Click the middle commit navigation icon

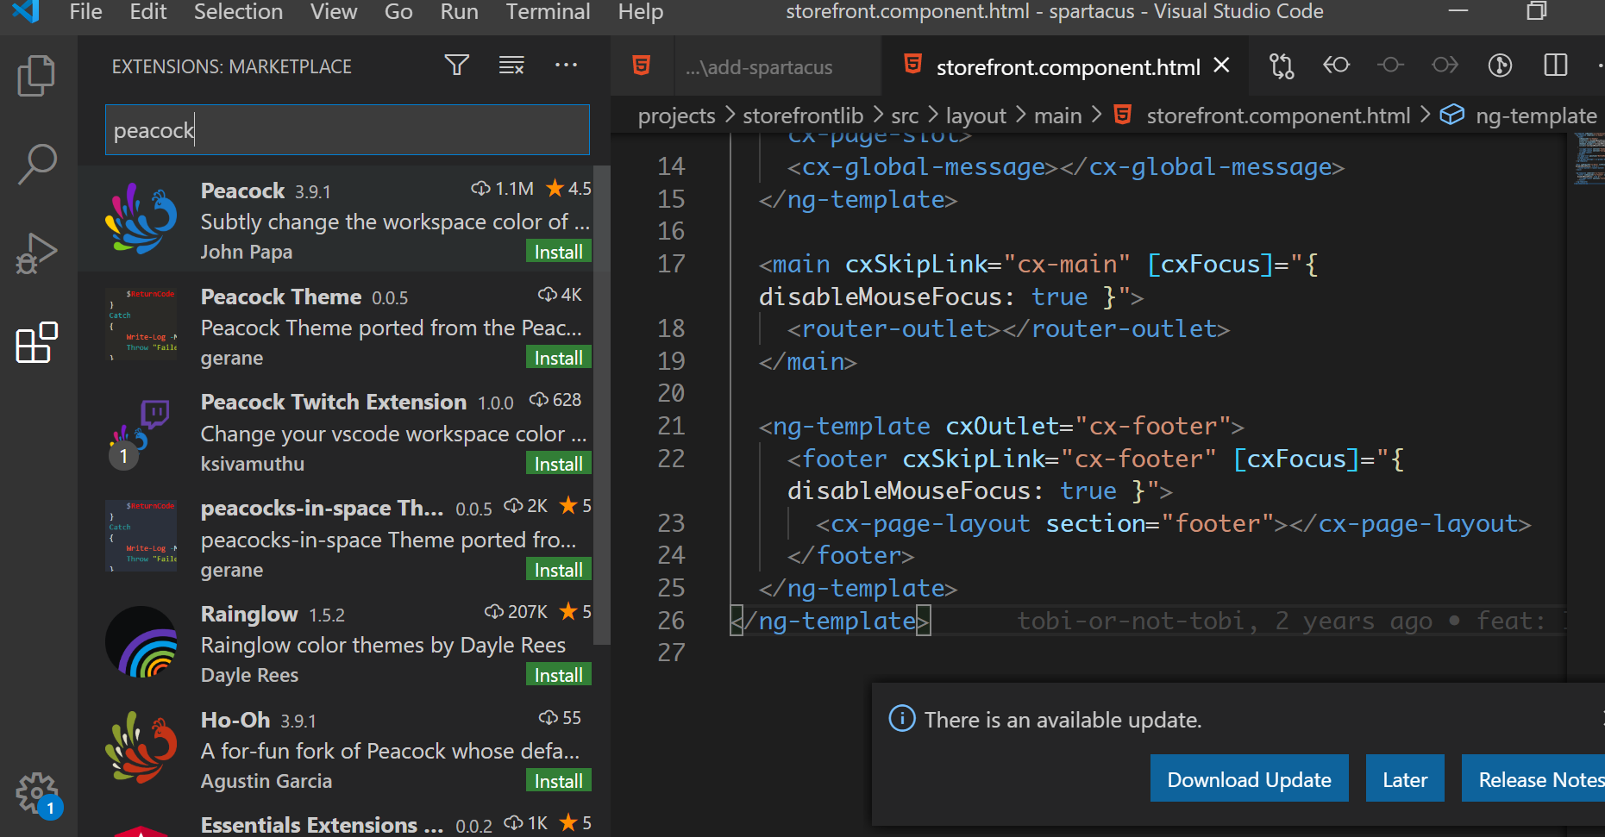(x=1390, y=66)
